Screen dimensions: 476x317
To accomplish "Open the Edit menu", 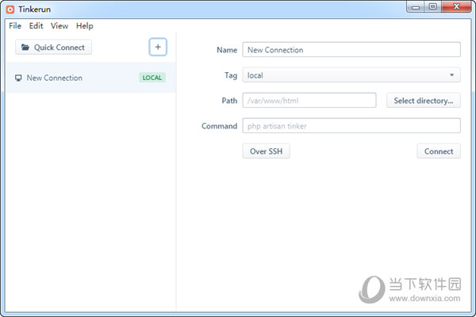I will click(x=36, y=26).
